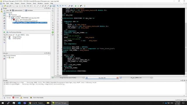The image size is (187, 105).
Task: Click the Open file toolbar icon
Action: click(x=5, y=6)
